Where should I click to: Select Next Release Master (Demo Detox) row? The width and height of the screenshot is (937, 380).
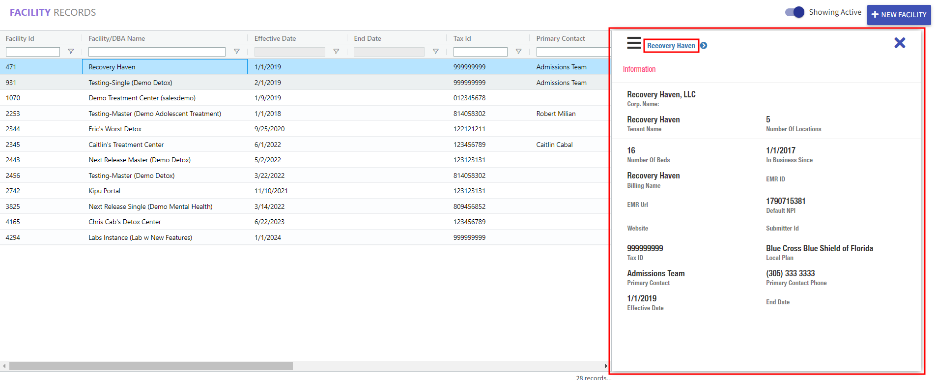[x=305, y=160]
